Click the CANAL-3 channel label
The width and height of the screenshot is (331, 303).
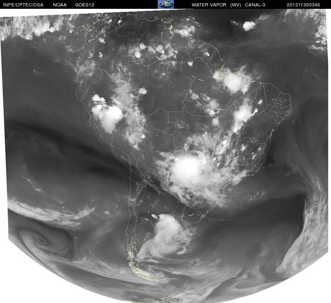tap(255, 5)
